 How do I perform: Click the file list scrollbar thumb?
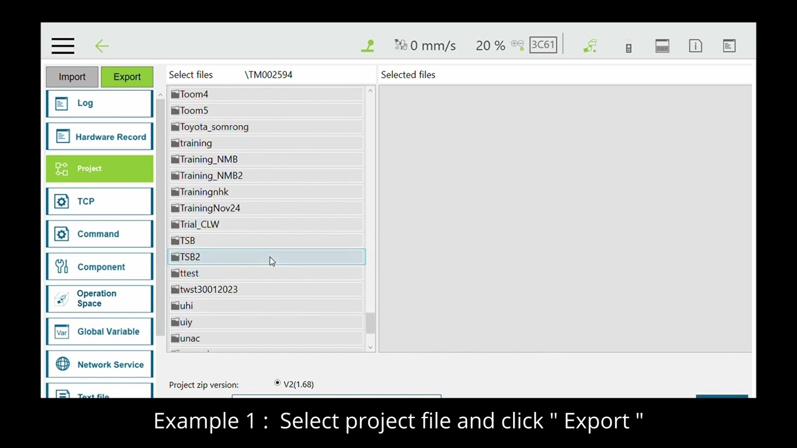(370, 324)
